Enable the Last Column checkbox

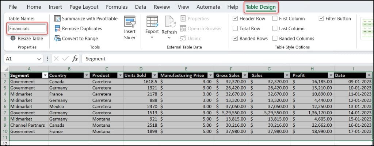tap(275, 28)
